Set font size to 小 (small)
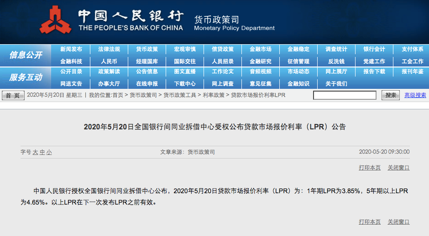 click(49, 152)
